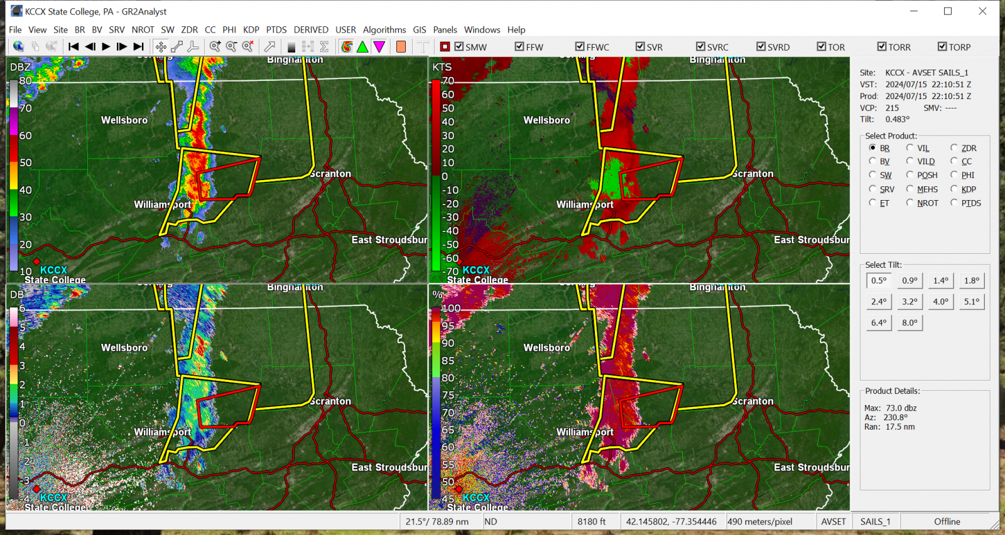Image resolution: width=1005 pixels, height=535 pixels.
Task: Click the SAILS_1 status bar cell
Action: (x=876, y=521)
